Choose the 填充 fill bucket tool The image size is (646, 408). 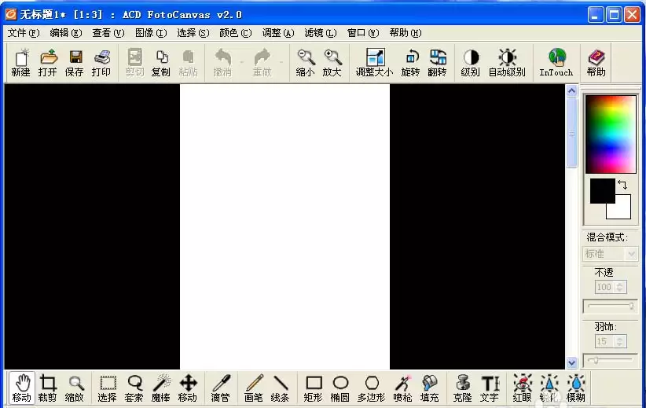click(x=429, y=388)
